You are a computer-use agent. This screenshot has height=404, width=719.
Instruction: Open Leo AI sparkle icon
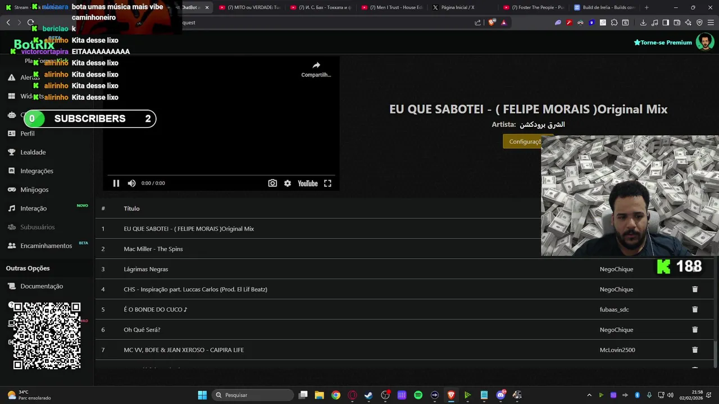(x=688, y=22)
